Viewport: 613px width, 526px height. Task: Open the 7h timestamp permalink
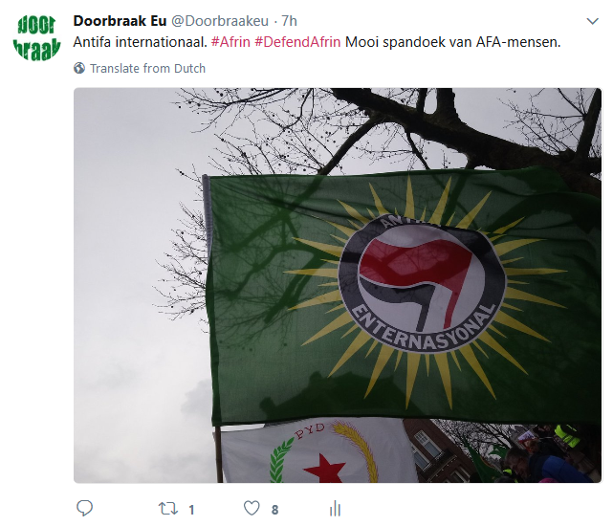click(x=290, y=21)
